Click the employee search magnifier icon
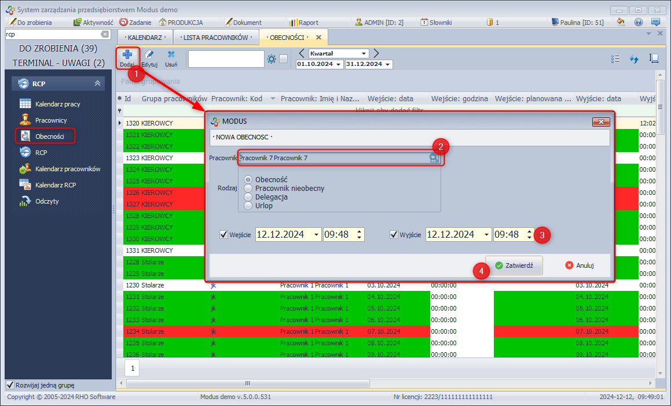The image size is (671, 406). (434, 158)
